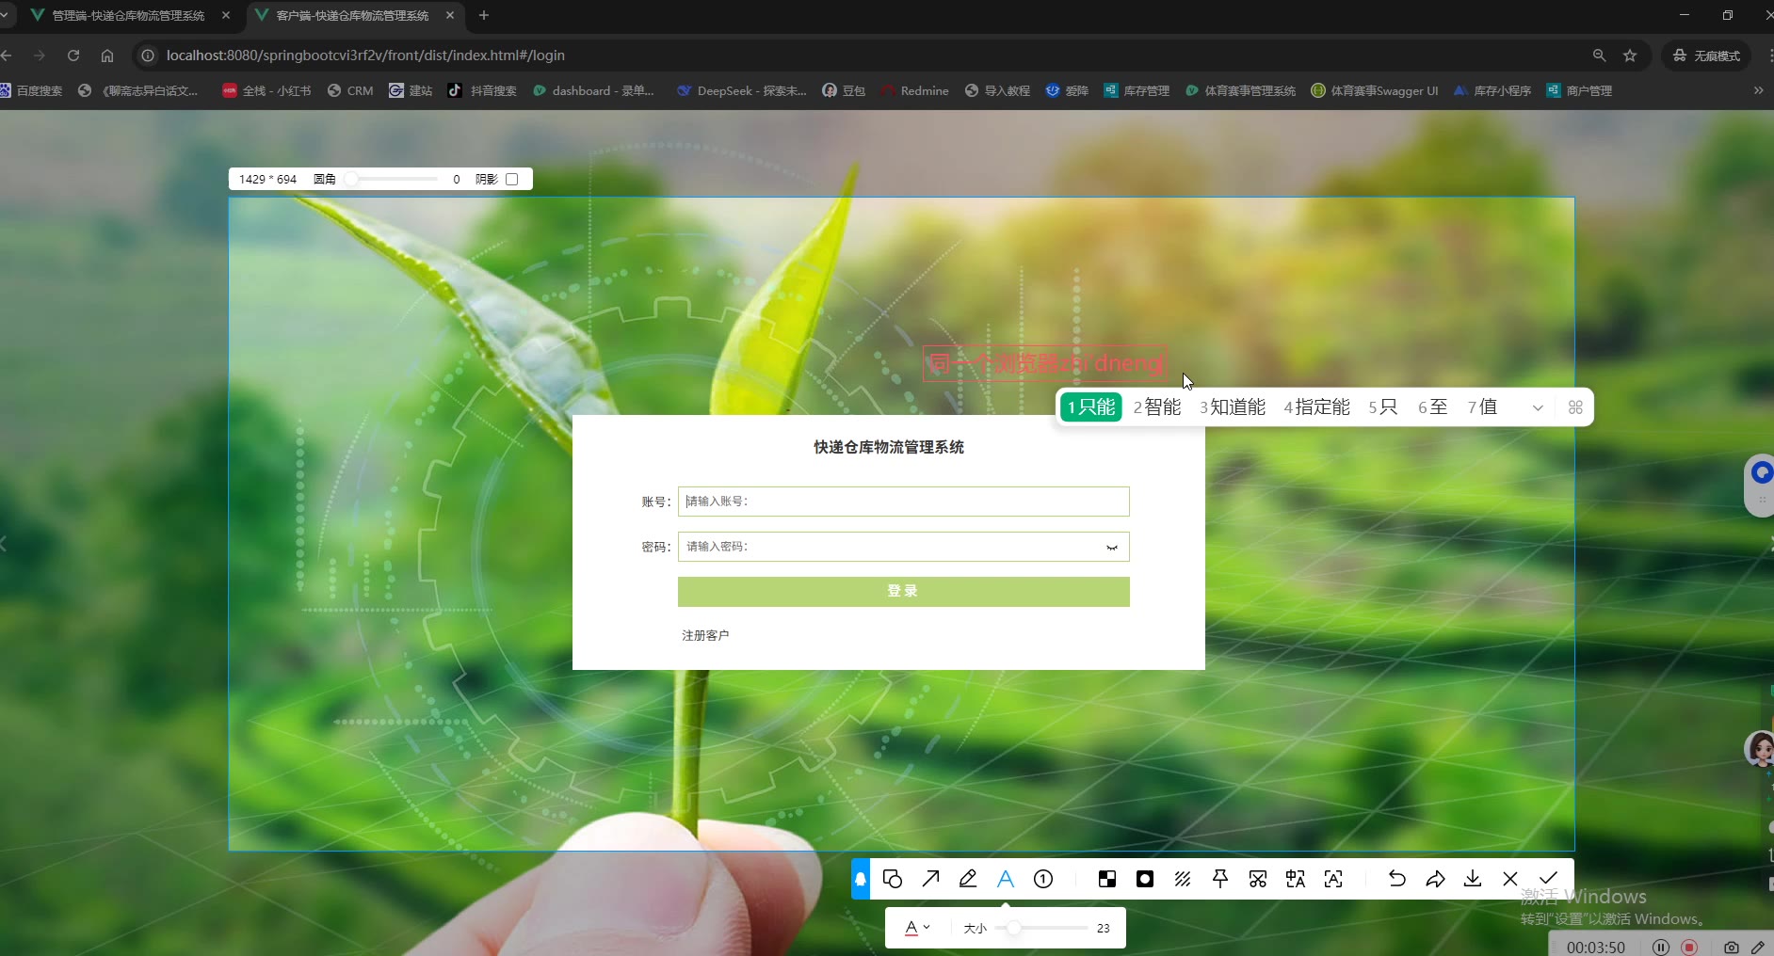Switch to the 管理端 browser tab
Viewport: 1774px width, 956px height.
(x=128, y=15)
